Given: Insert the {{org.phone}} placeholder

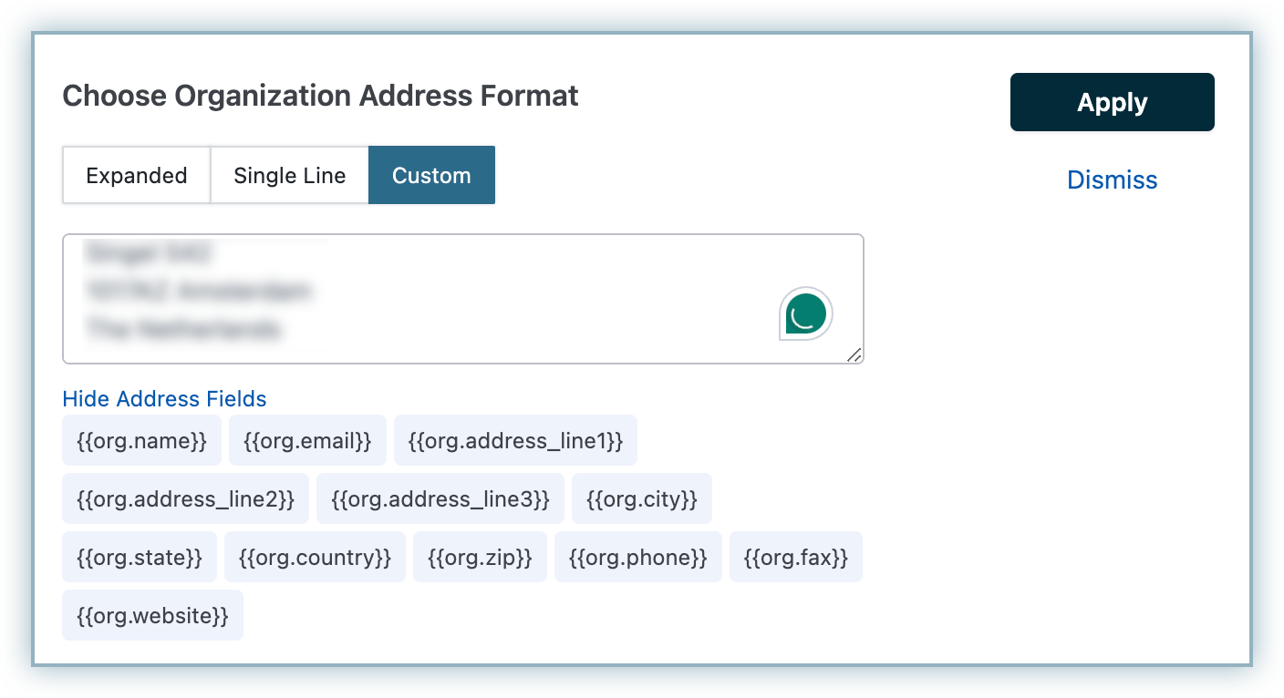Looking at the screenshot, I should pyautogui.click(x=638, y=558).
